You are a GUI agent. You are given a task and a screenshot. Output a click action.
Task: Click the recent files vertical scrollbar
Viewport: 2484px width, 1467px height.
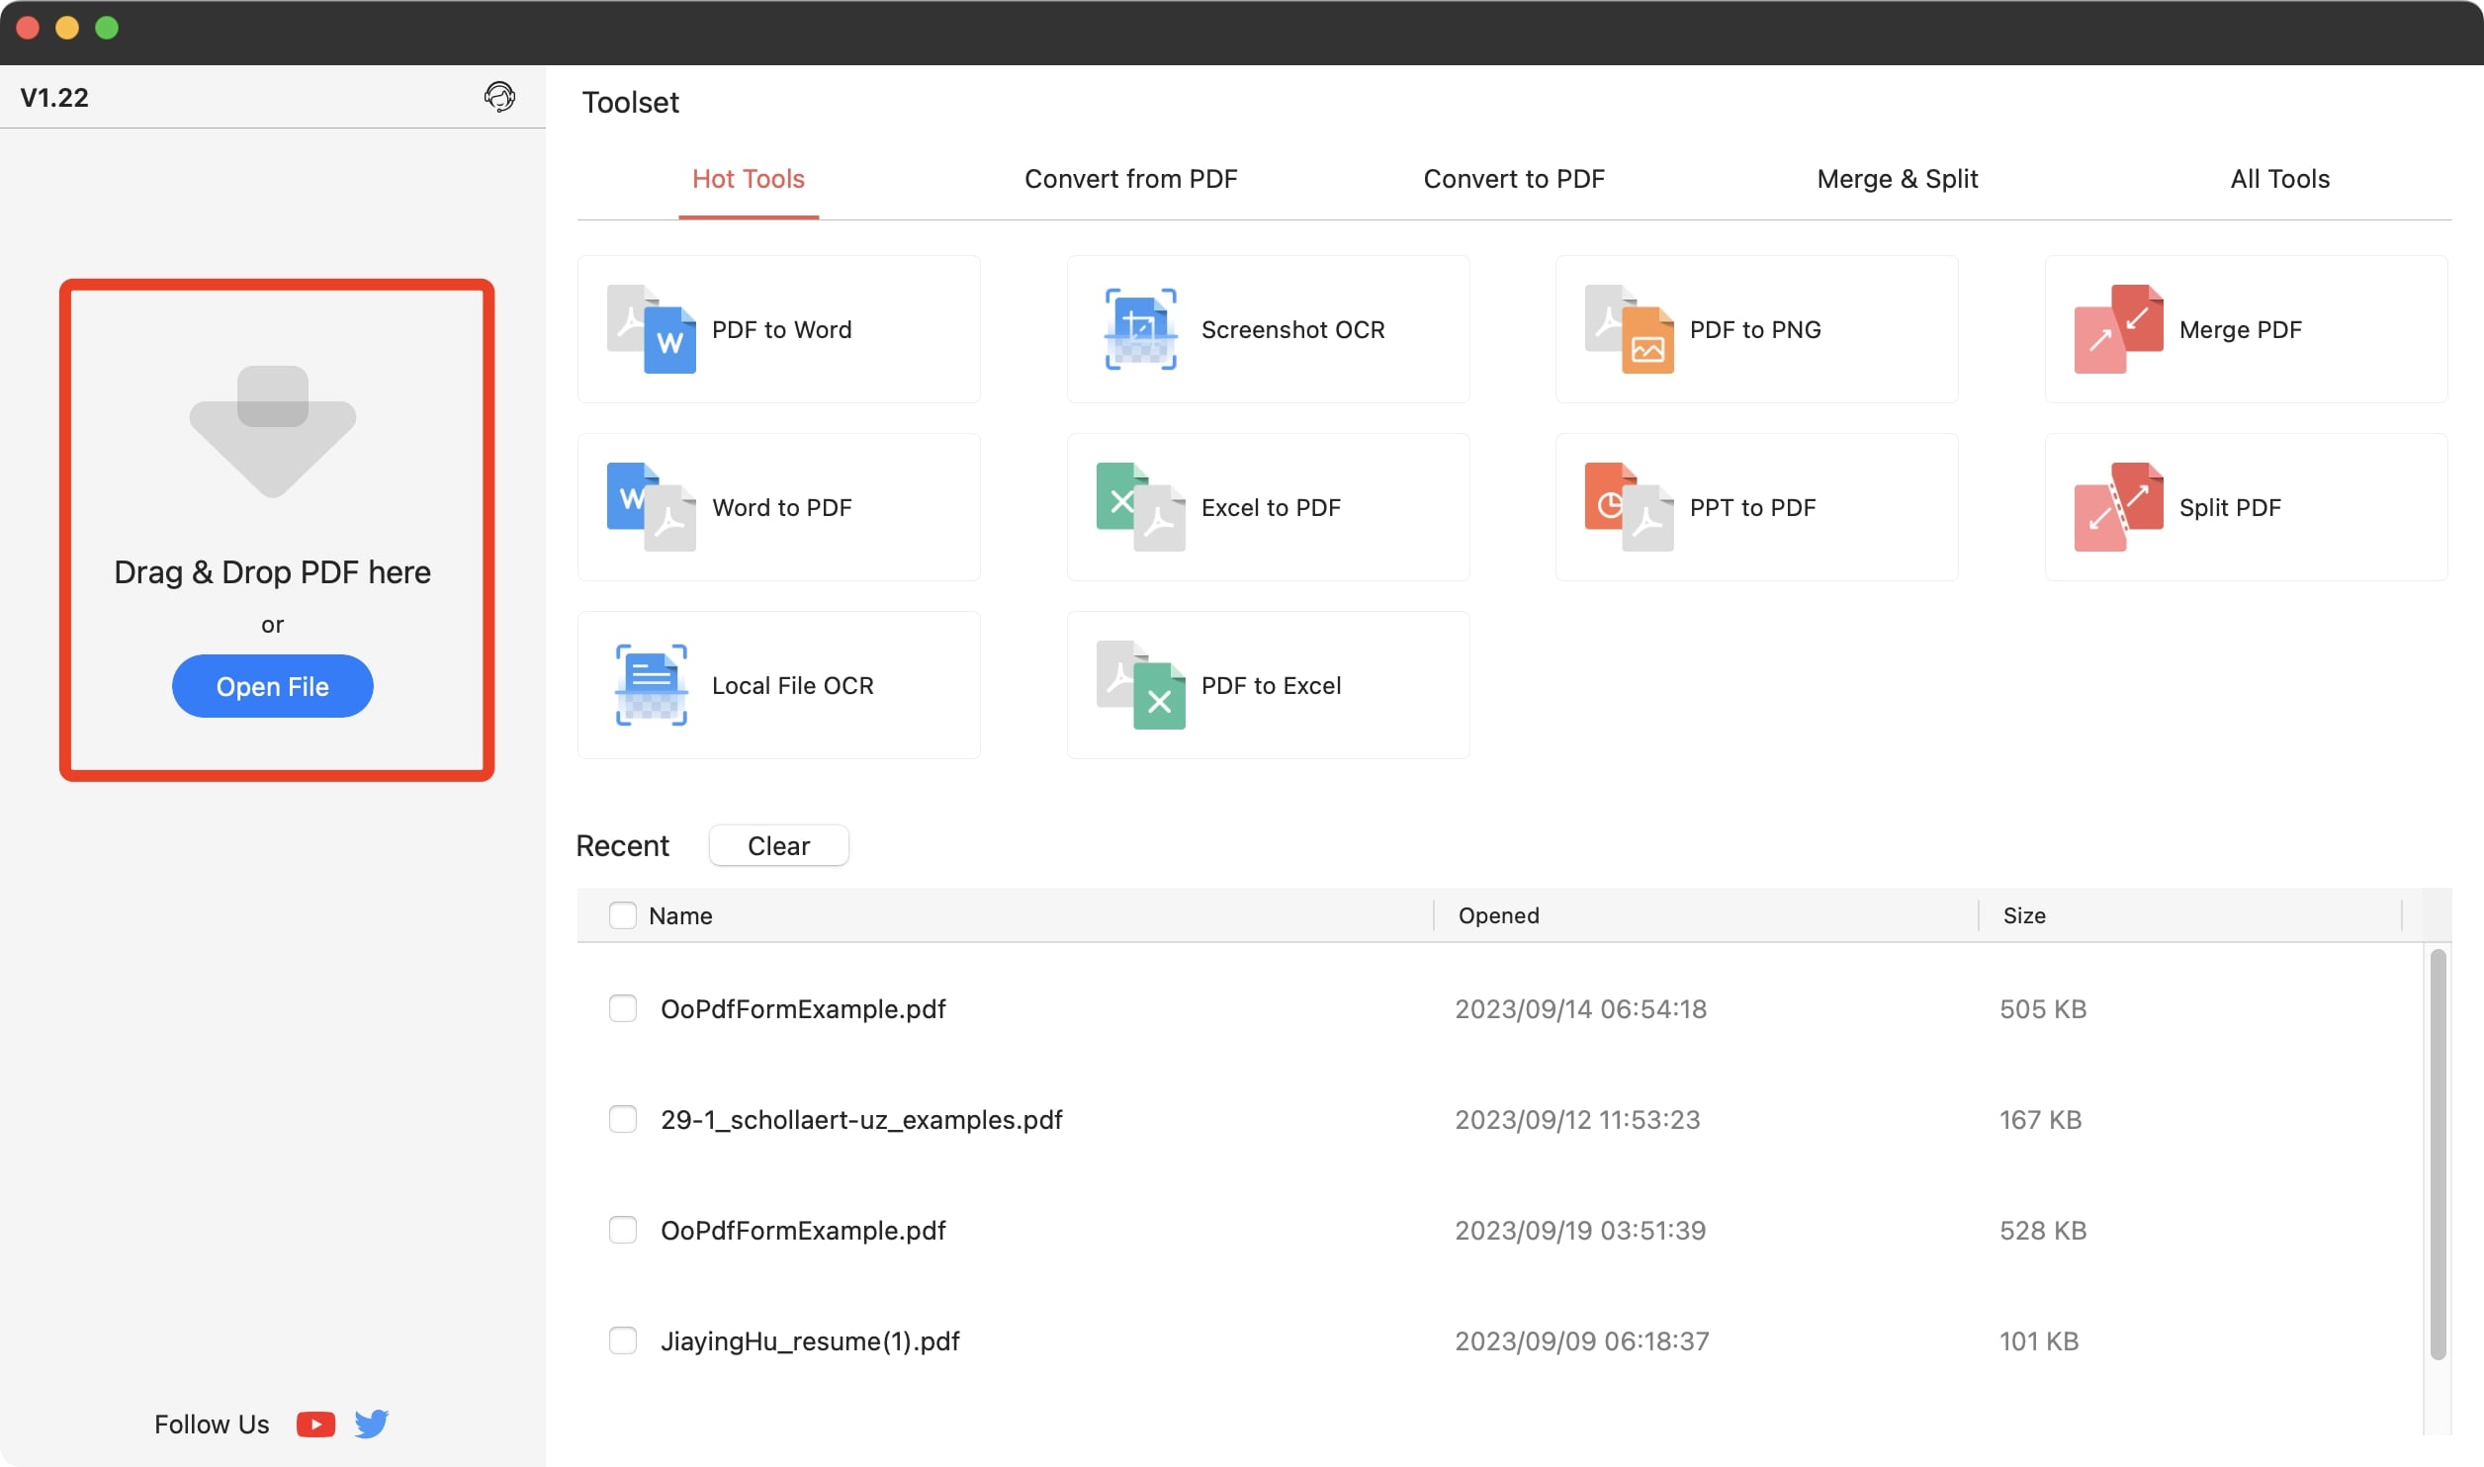click(2438, 1153)
